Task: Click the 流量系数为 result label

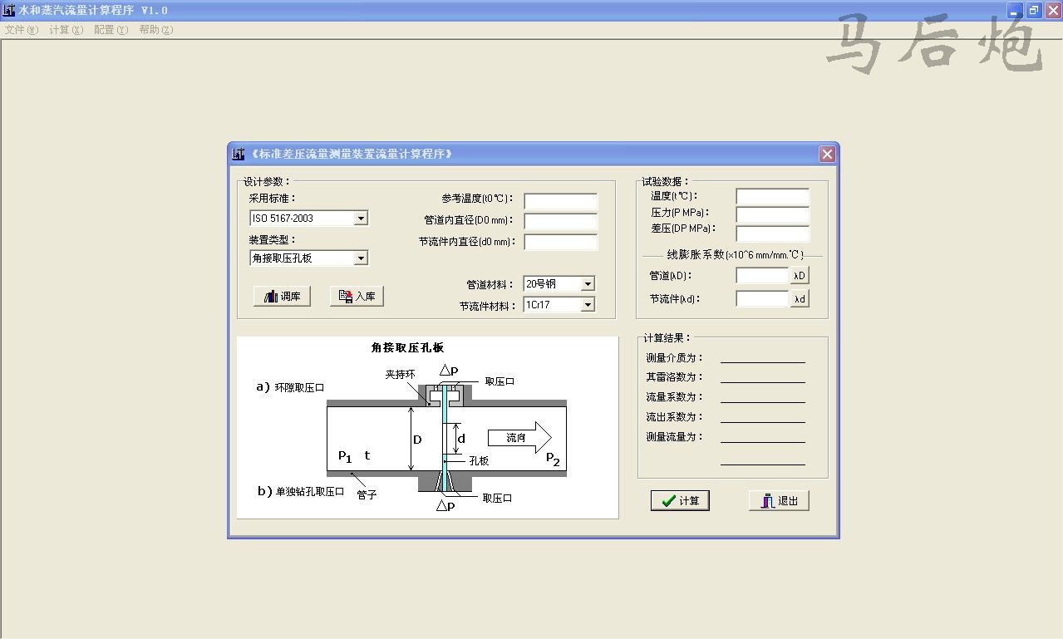Action: click(675, 397)
